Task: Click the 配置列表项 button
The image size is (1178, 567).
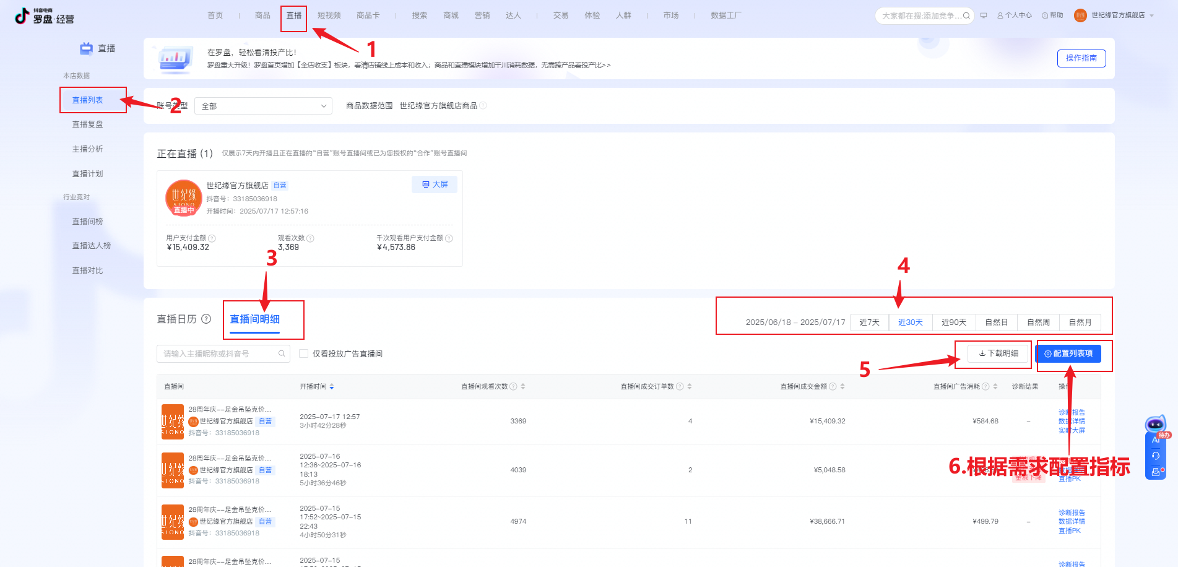Action: (1068, 353)
